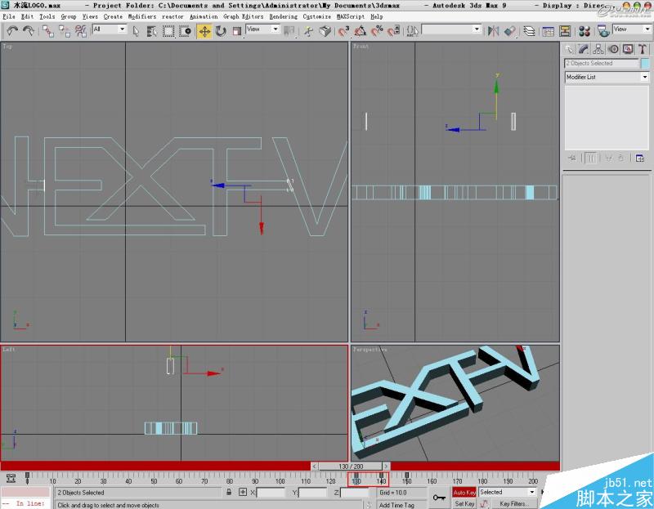Enable Auto Key animation mode

[464, 490]
